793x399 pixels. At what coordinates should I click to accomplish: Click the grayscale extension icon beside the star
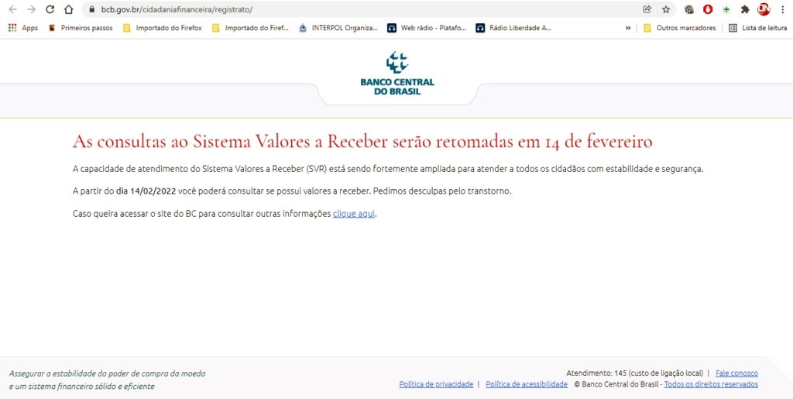[x=688, y=9]
